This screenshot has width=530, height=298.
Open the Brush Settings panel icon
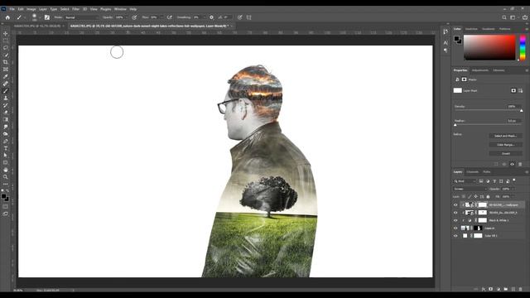47,17
